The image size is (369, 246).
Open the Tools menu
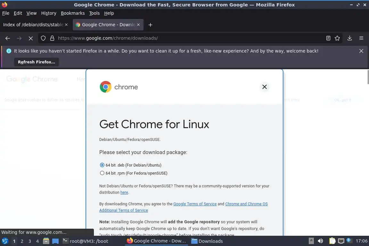[x=94, y=13]
